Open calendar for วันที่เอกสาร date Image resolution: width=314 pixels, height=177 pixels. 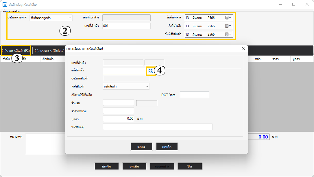click(228, 18)
